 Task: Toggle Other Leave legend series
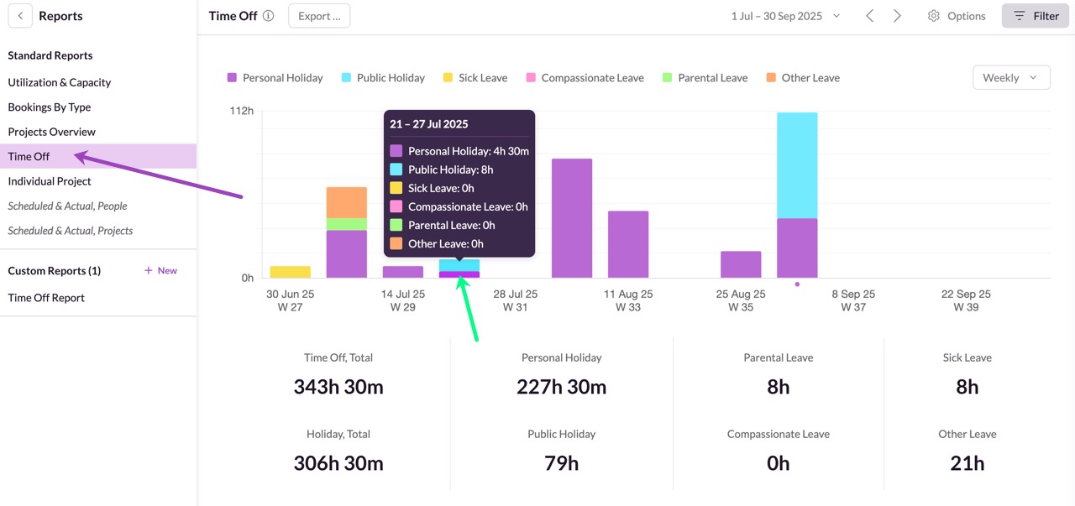click(802, 78)
